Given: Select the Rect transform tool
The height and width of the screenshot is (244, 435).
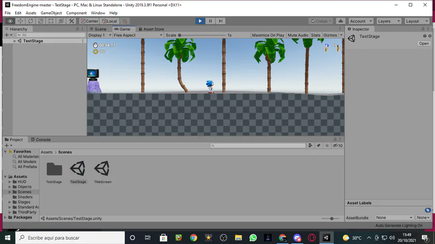Looking at the screenshot, I should [x=51, y=21].
